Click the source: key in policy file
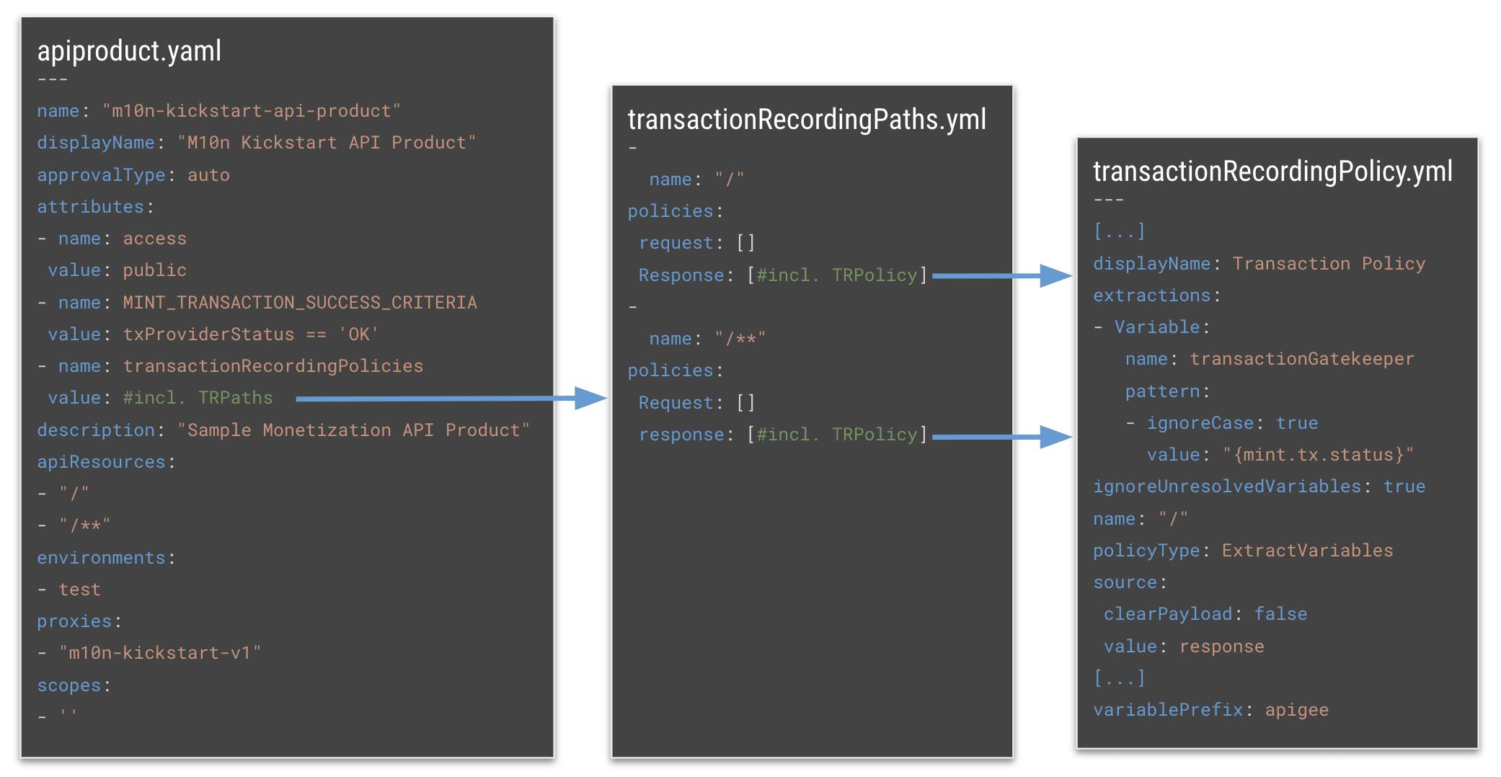 (1130, 582)
